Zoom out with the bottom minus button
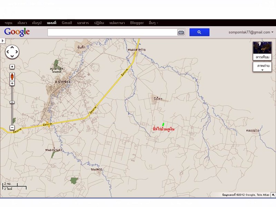 click(12, 128)
